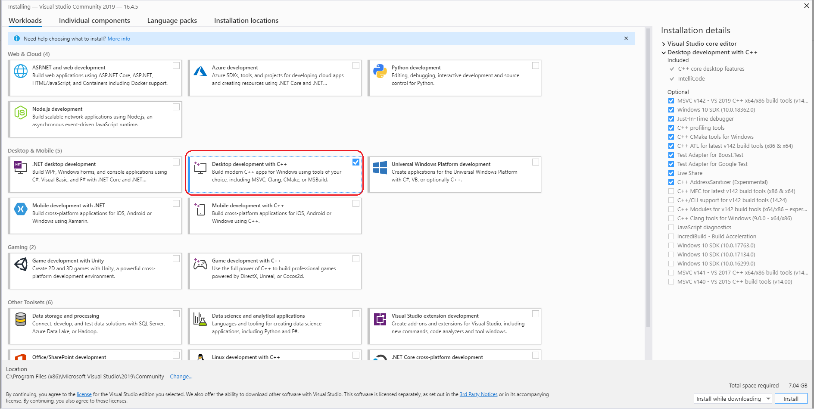Click the Linux penguin icon

200,357
